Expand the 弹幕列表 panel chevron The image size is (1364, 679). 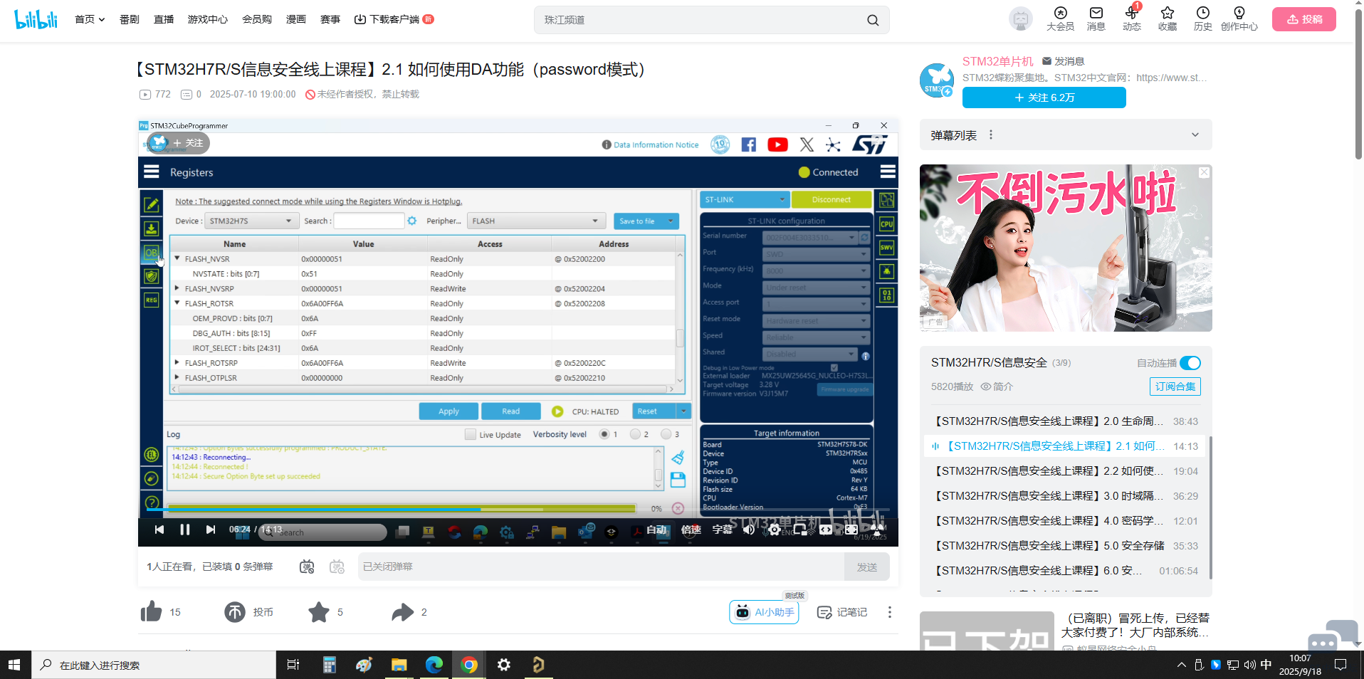tap(1195, 135)
